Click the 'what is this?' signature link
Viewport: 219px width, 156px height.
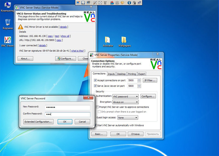coord(78,51)
